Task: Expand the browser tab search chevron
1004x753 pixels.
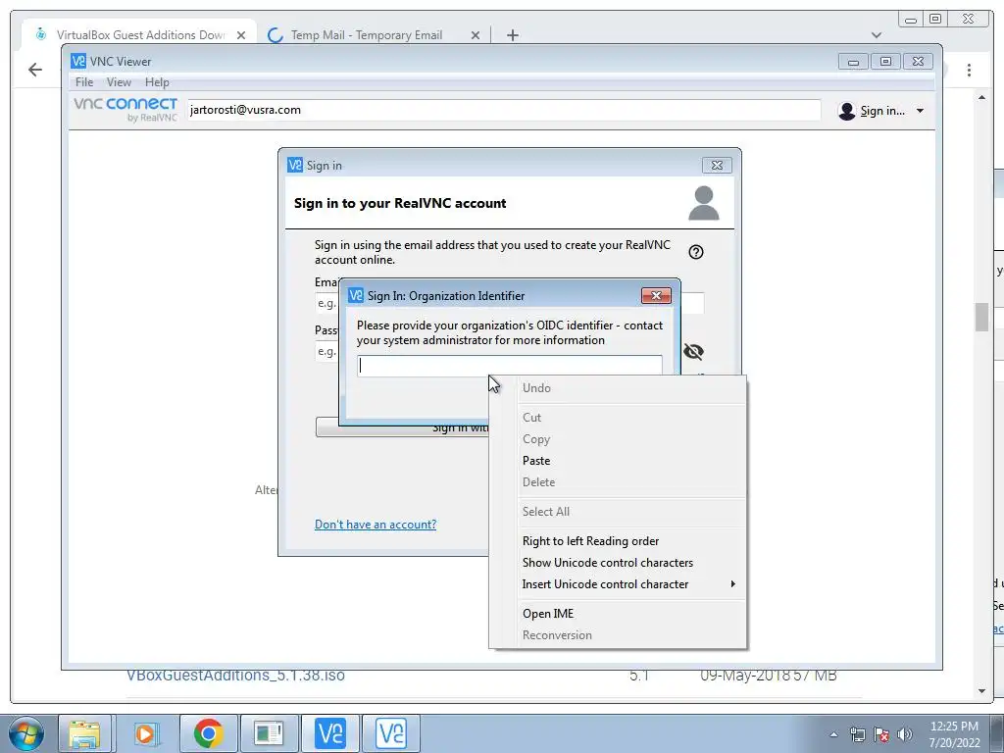Action: point(876,35)
